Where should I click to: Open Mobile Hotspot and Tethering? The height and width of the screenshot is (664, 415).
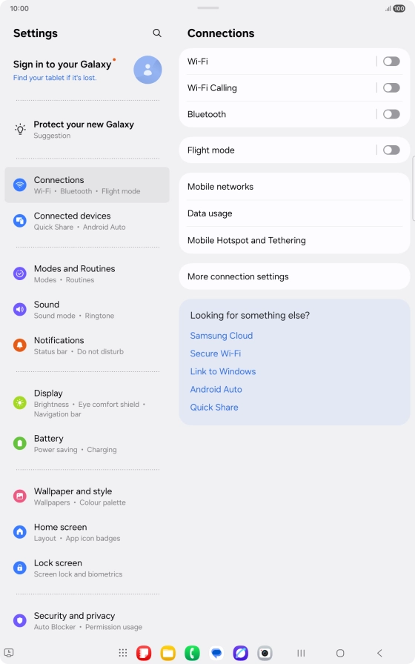coord(294,240)
